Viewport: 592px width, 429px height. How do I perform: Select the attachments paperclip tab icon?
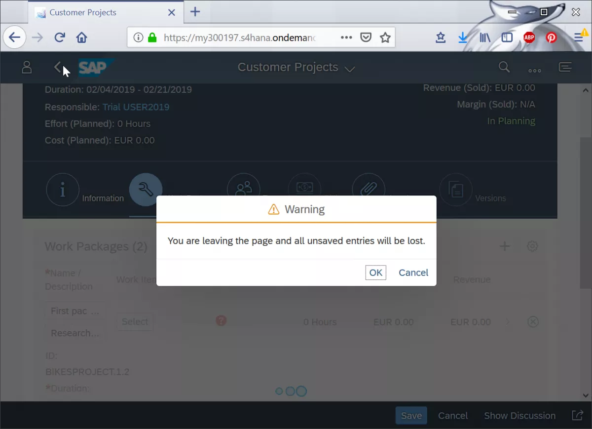coord(368,190)
